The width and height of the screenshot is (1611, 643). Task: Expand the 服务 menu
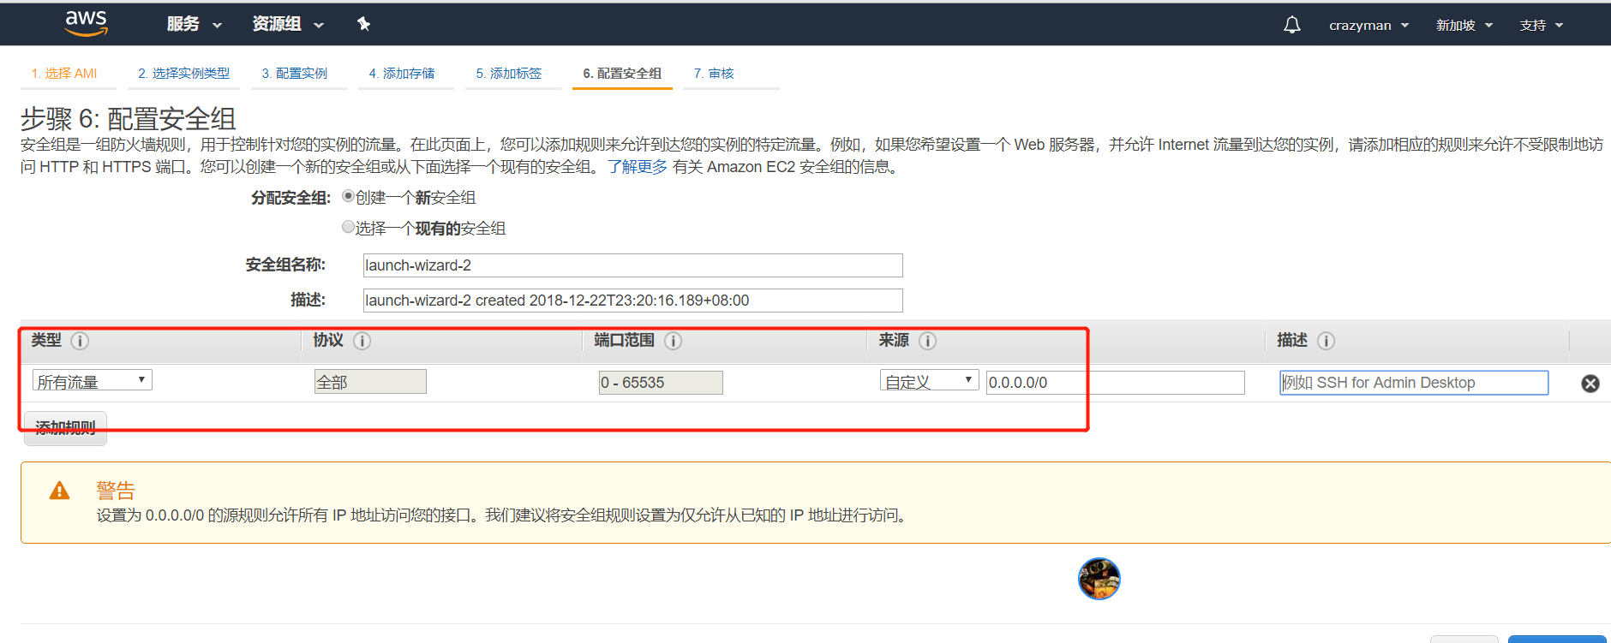tap(194, 24)
